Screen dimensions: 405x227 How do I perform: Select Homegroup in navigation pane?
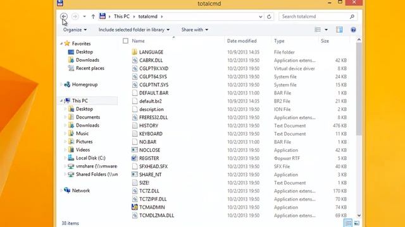pos(85,84)
